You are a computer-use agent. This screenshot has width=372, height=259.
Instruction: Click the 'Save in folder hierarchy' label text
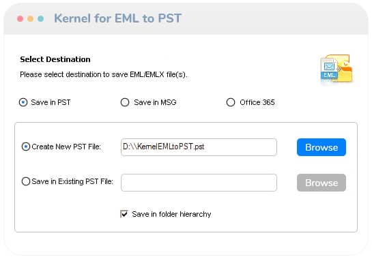(171, 214)
